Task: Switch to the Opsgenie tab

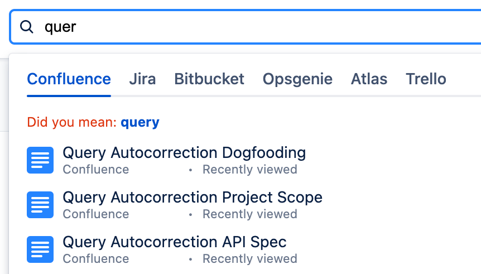Action: 297,79
